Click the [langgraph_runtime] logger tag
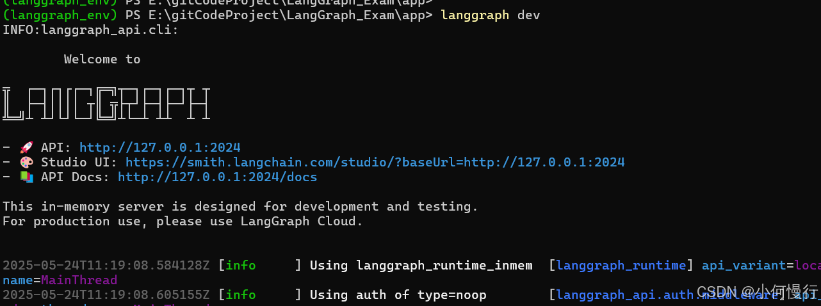Image resolution: width=821 pixels, height=306 pixels. pyautogui.click(x=621, y=265)
